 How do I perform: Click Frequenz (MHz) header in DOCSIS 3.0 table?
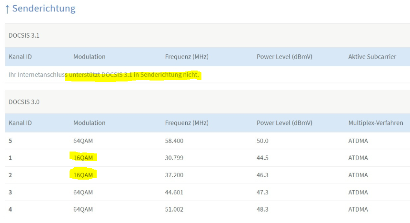pos(187,123)
